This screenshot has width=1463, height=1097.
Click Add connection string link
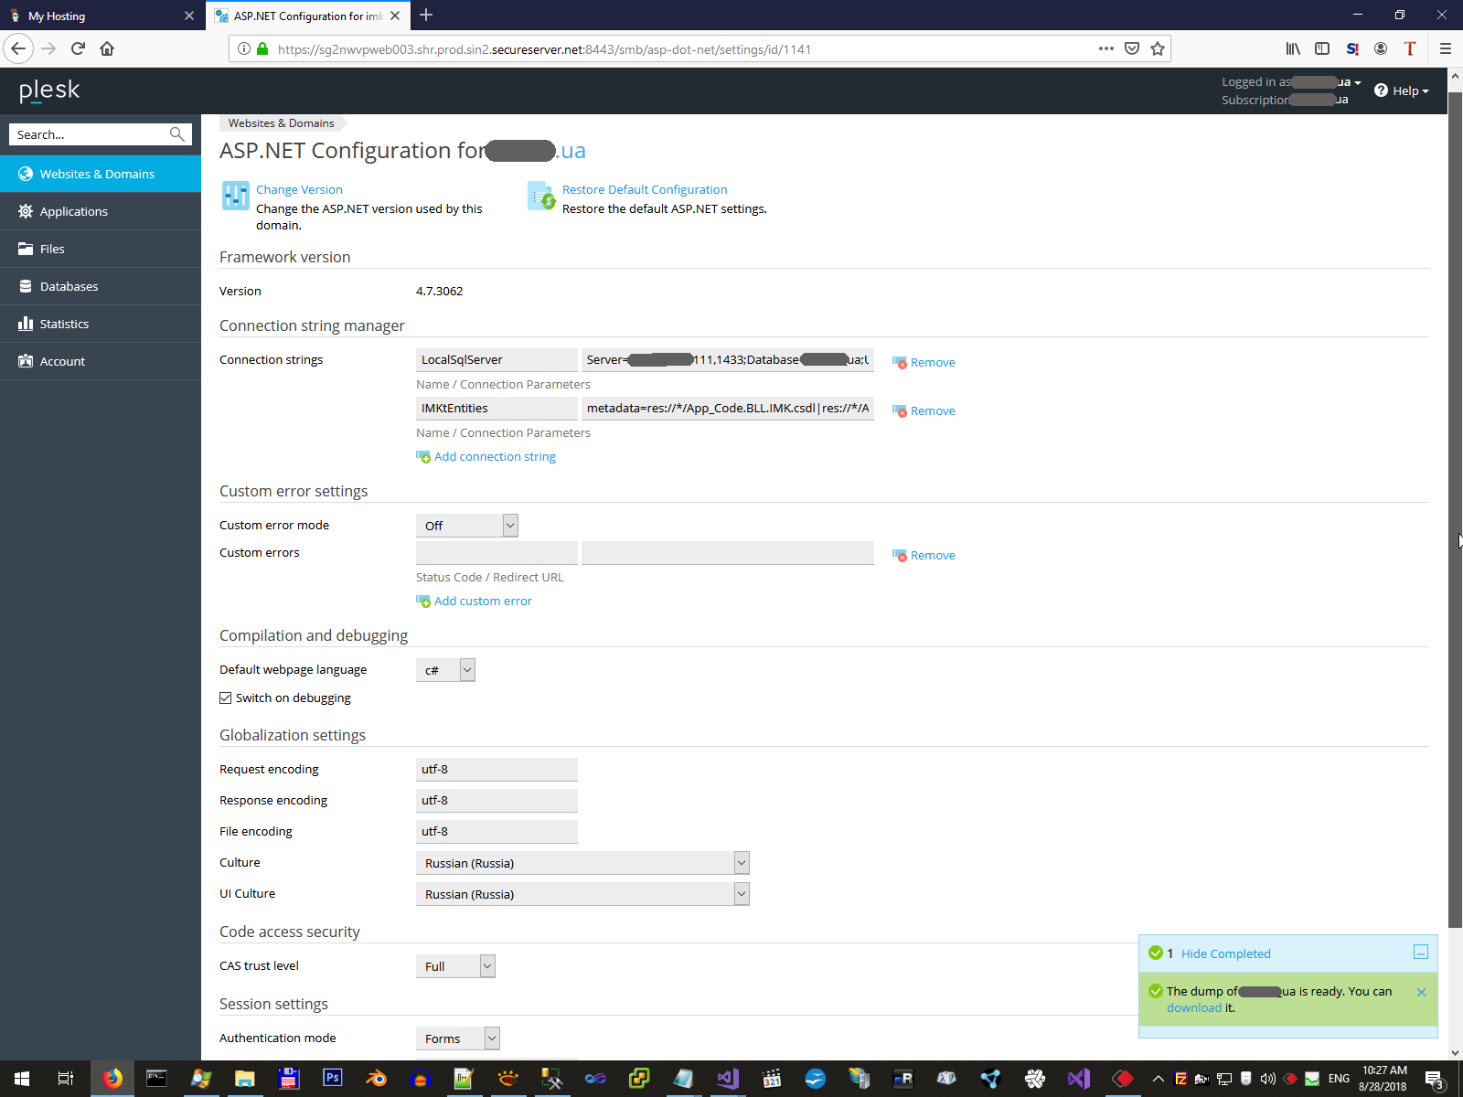(495, 456)
